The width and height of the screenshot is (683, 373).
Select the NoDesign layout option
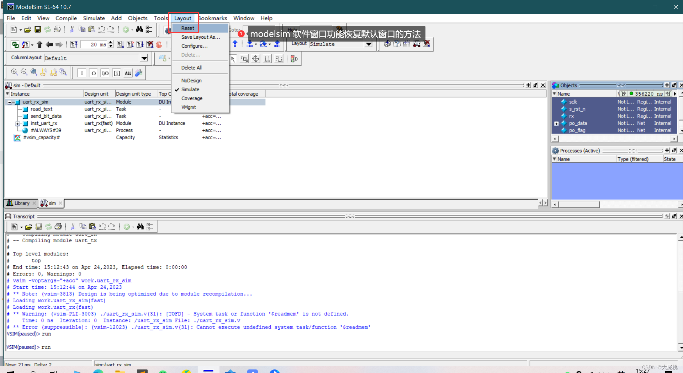tap(200, 81)
